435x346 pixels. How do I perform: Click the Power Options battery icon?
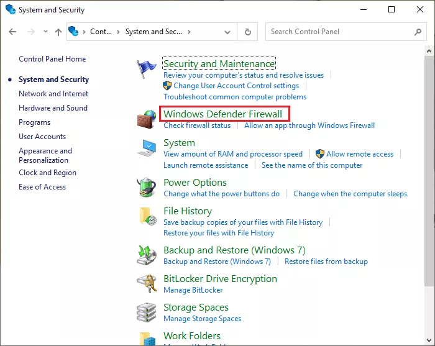pyautogui.click(x=147, y=188)
